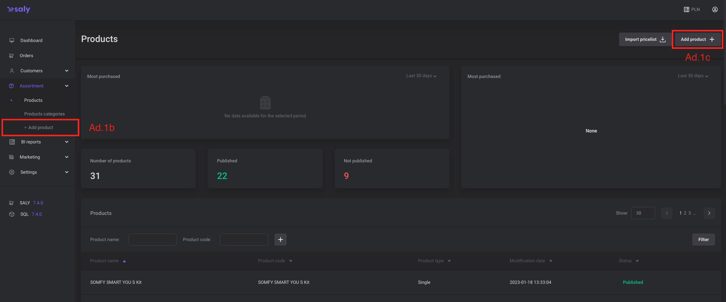The image size is (726, 302).
Task: Click the Filter button
Action: click(703, 240)
